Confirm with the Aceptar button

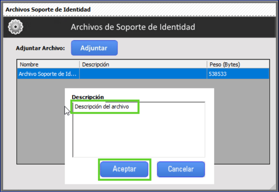tap(125, 169)
